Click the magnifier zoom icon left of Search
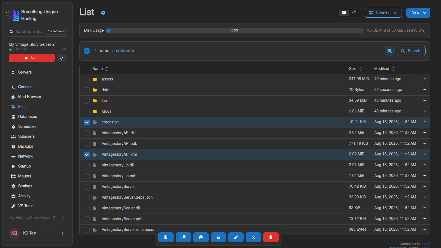 coord(390,51)
